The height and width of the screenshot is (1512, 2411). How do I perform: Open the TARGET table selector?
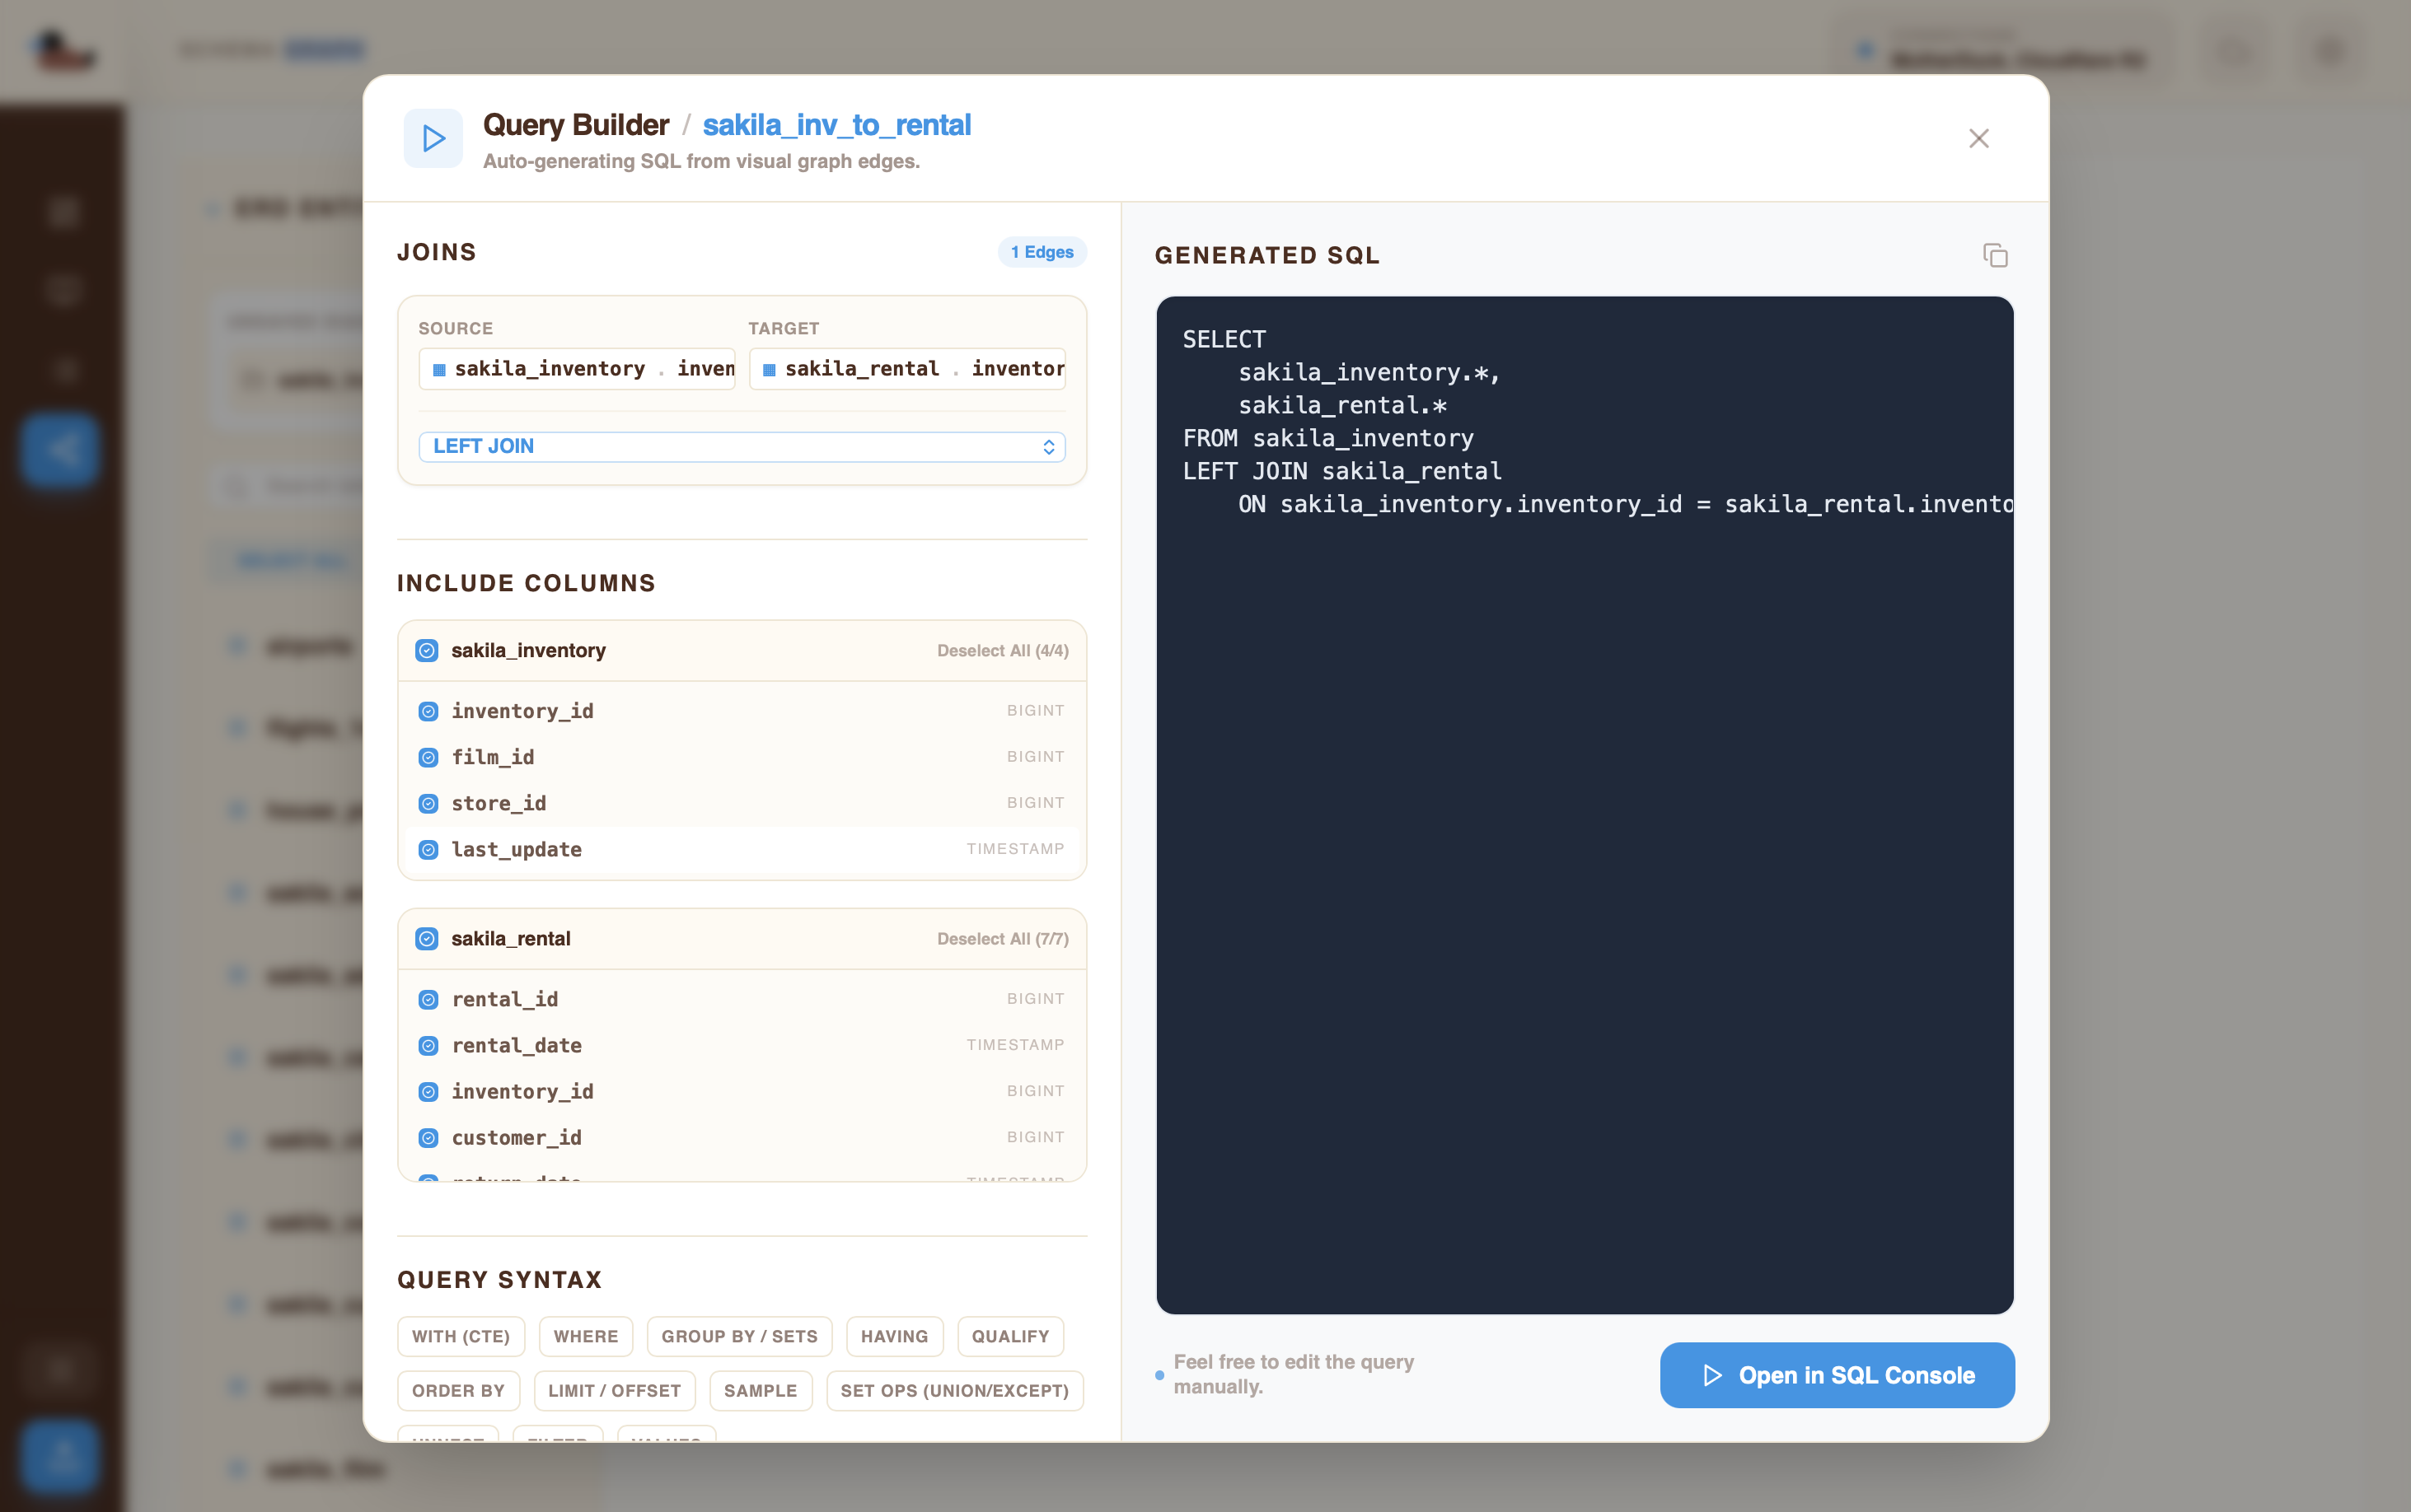tap(906, 368)
